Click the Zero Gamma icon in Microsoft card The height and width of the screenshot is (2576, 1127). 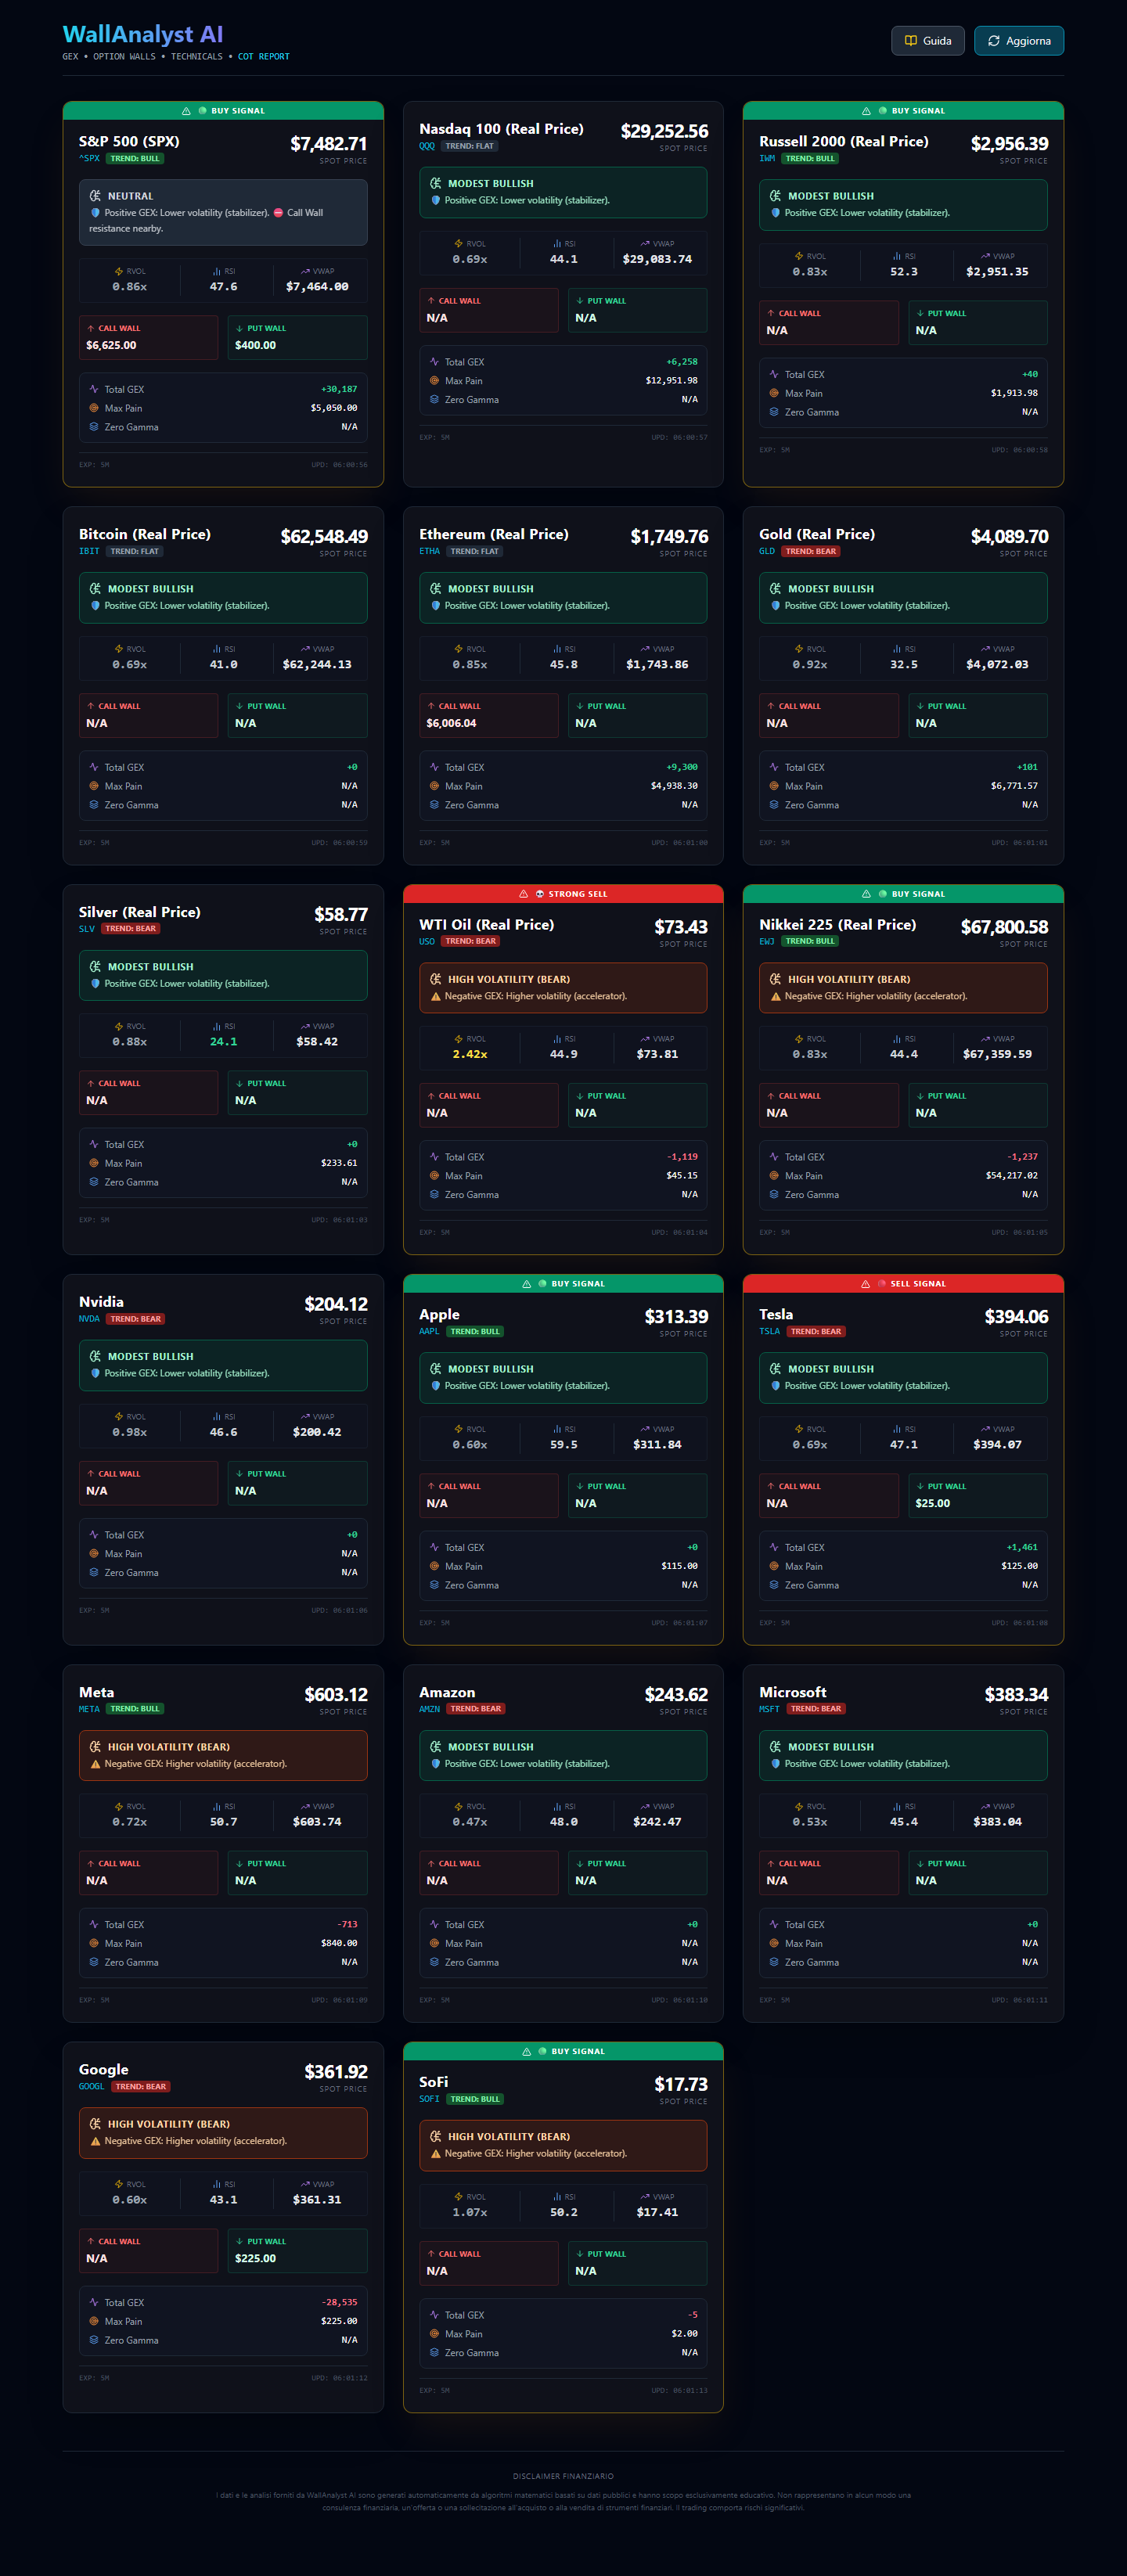point(774,1962)
